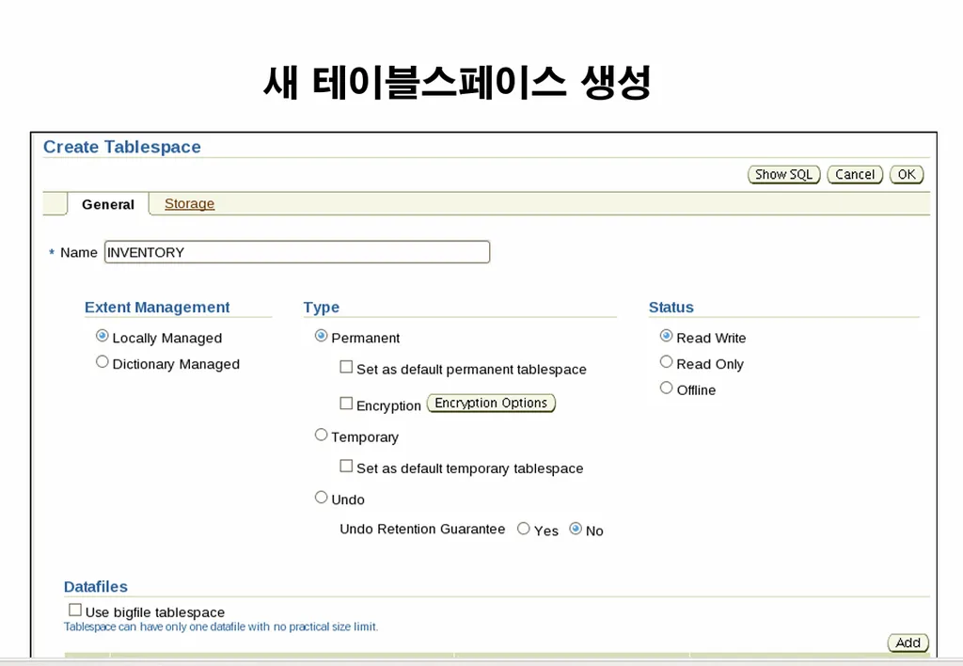Tick the Encryption checkbox

[x=346, y=403]
